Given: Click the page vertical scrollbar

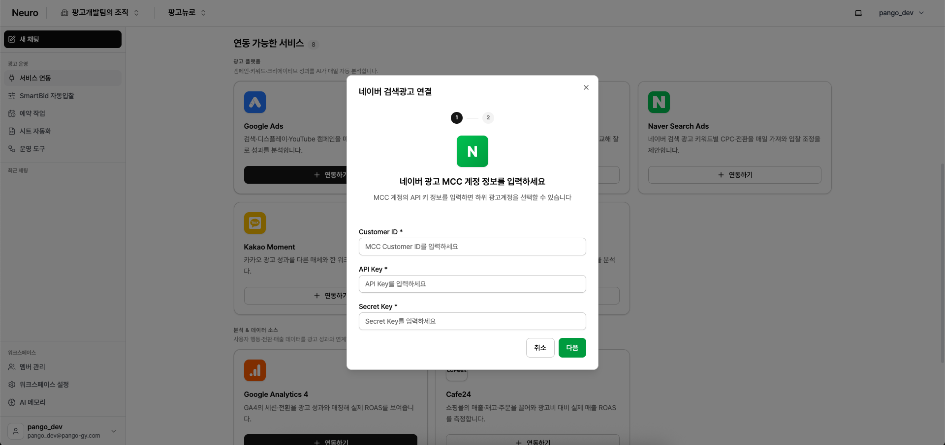Looking at the screenshot, I should (943, 263).
